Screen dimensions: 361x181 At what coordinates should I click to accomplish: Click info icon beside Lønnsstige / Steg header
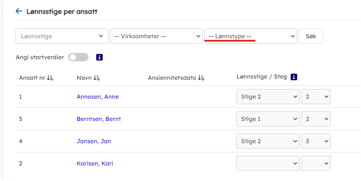pos(294,77)
